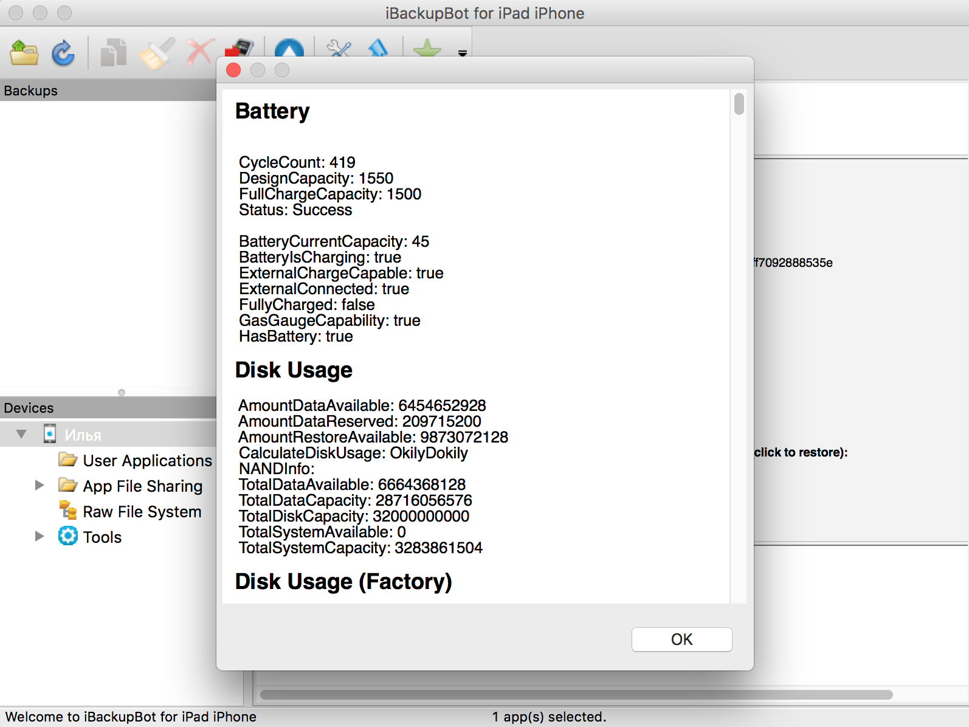The height and width of the screenshot is (727, 969).
Task: Click TotalDiskCapacity: 32000000000 line
Action: click(354, 516)
